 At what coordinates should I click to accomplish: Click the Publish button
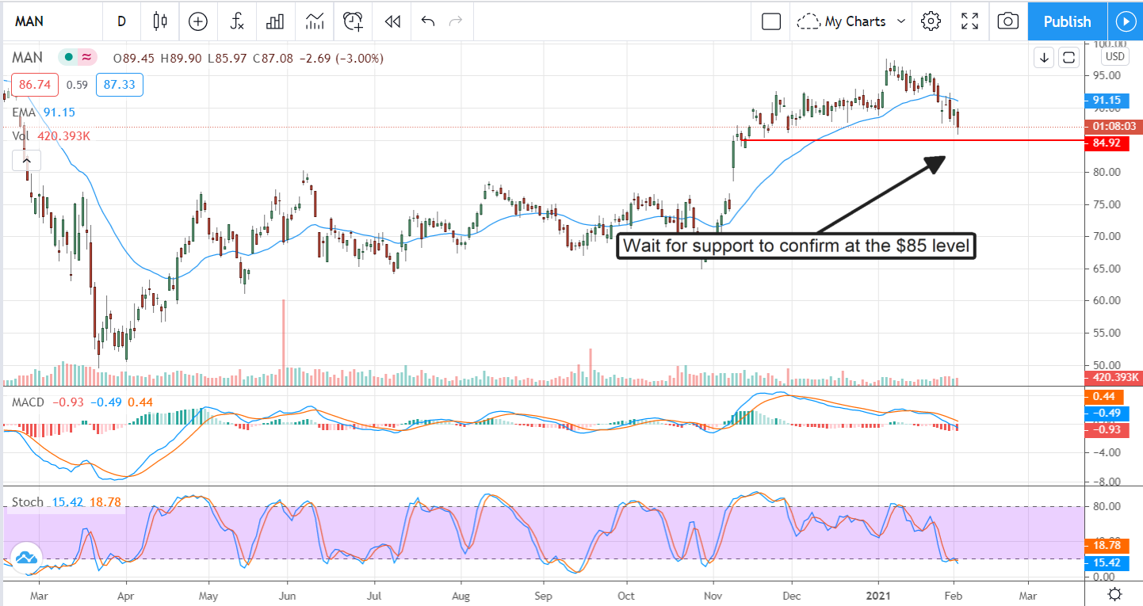pyautogui.click(x=1067, y=21)
